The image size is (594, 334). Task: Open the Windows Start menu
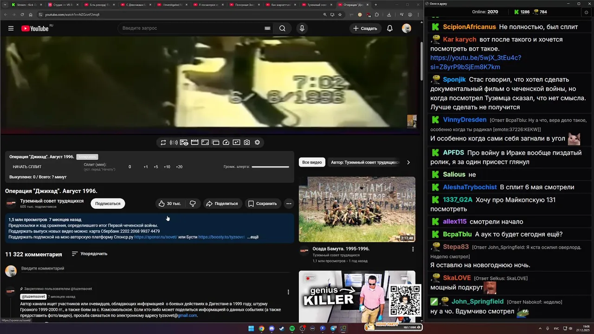[251, 328]
